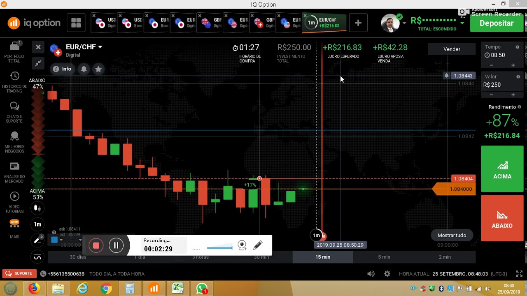The width and height of the screenshot is (527, 296).
Task: Pause the screen recording
Action: (116, 245)
